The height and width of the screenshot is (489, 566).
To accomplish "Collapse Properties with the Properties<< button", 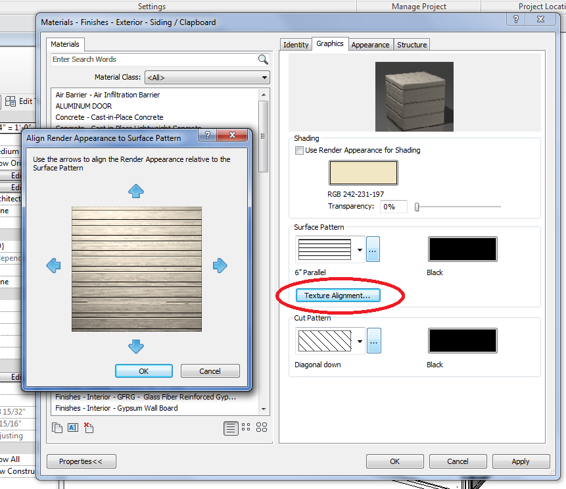I will tap(82, 461).
